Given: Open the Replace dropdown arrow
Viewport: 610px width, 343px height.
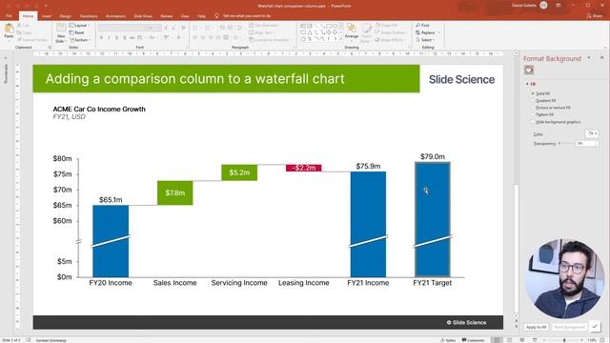Looking at the screenshot, I should pos(439,32).
